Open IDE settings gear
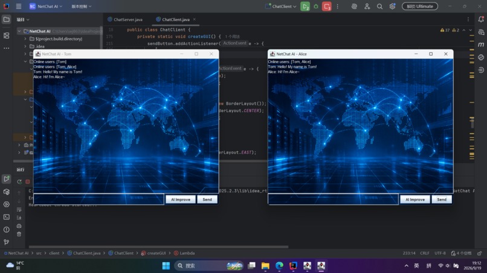Screen dimensions: 487x273 coord(392,6)
